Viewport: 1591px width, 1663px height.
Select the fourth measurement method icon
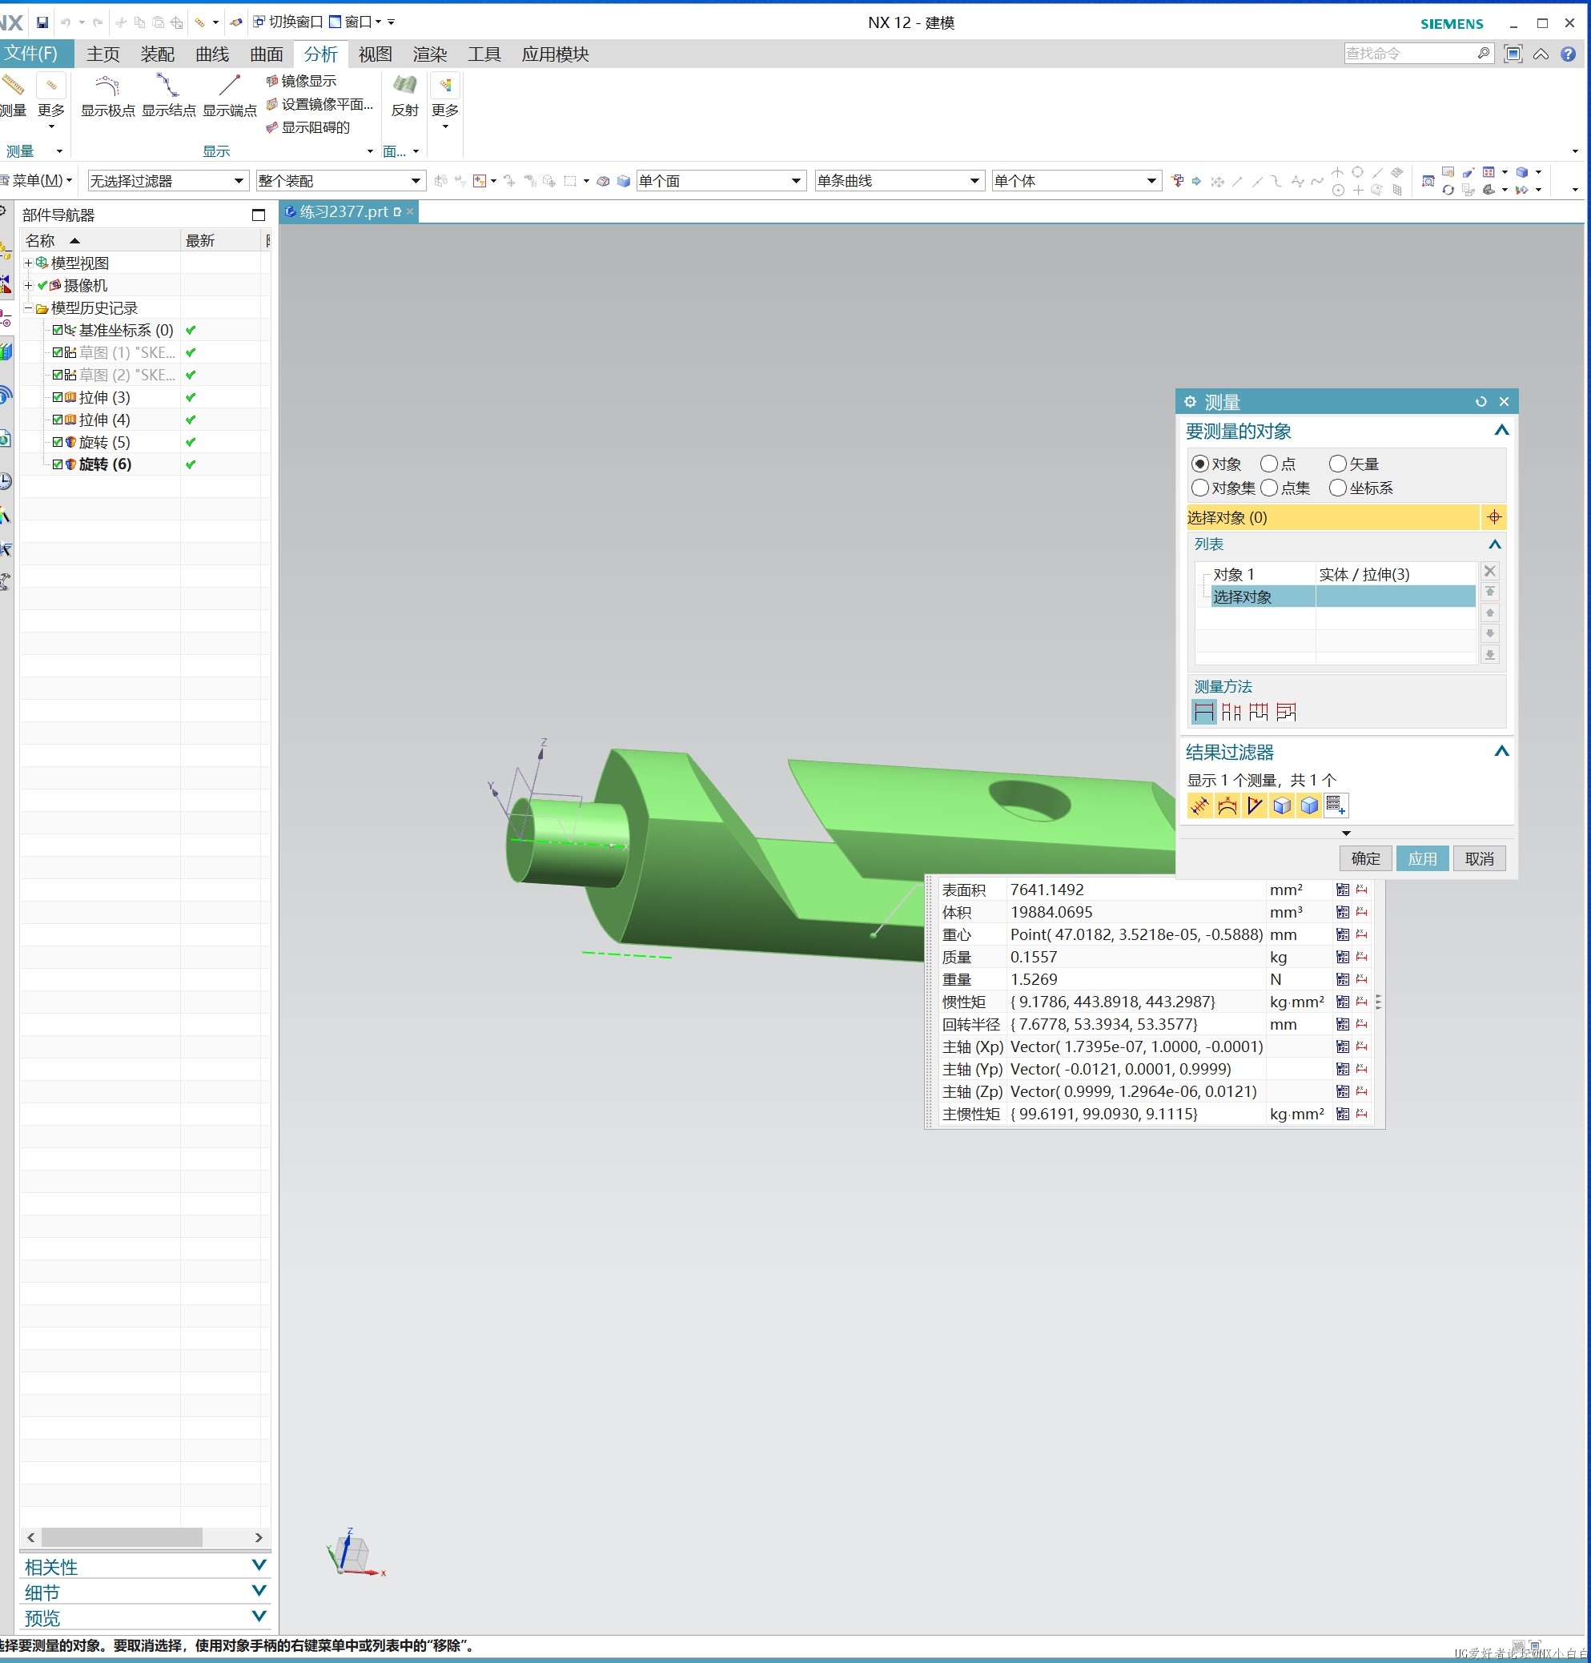coord(1286,713)
